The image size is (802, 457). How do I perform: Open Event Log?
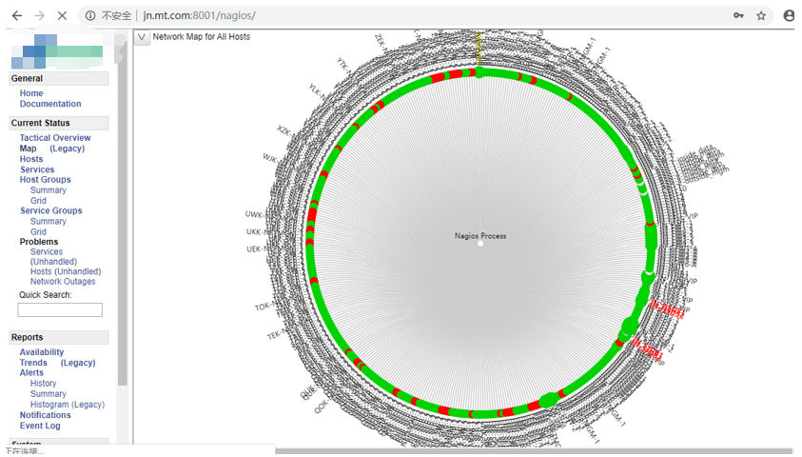point(40,426)
